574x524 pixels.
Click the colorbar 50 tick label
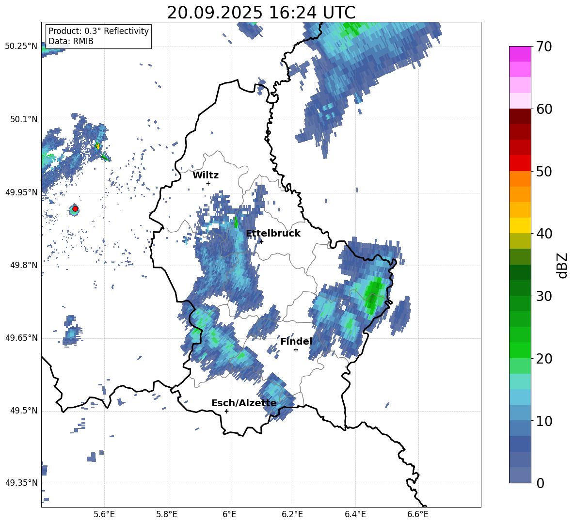pyautogui.click(x=544, y=172)
